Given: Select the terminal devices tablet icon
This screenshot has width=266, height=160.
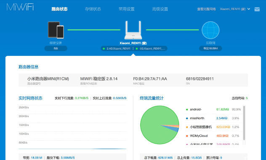Looking at the screenshot, I should (x=56, y=30).
